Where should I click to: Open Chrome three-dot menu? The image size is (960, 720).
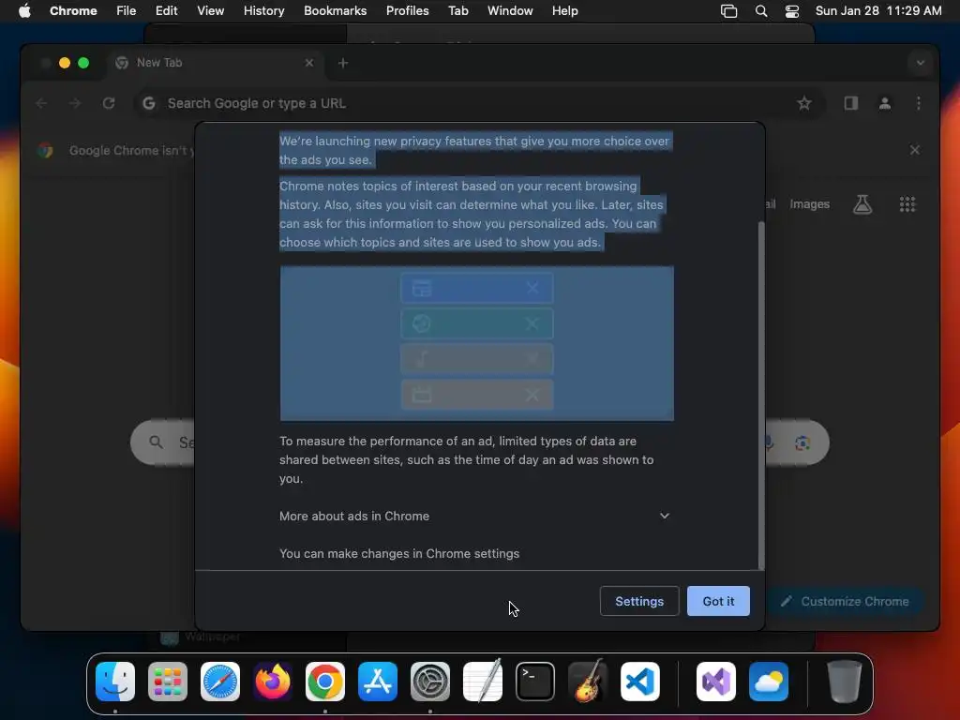coord(919,103)
